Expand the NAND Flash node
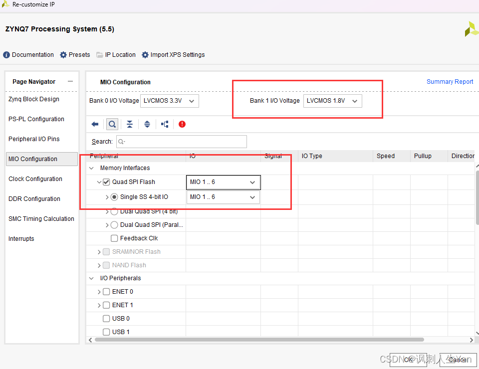 (x=99, y=265)
